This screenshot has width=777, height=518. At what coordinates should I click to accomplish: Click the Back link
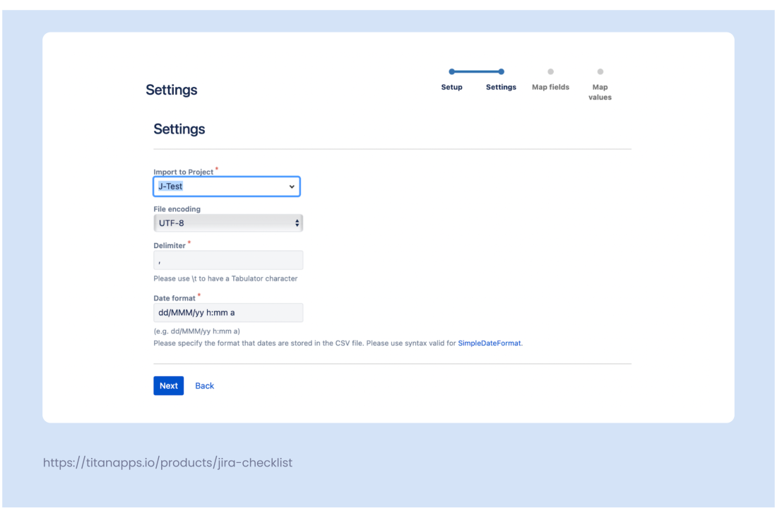click(204, 385)
